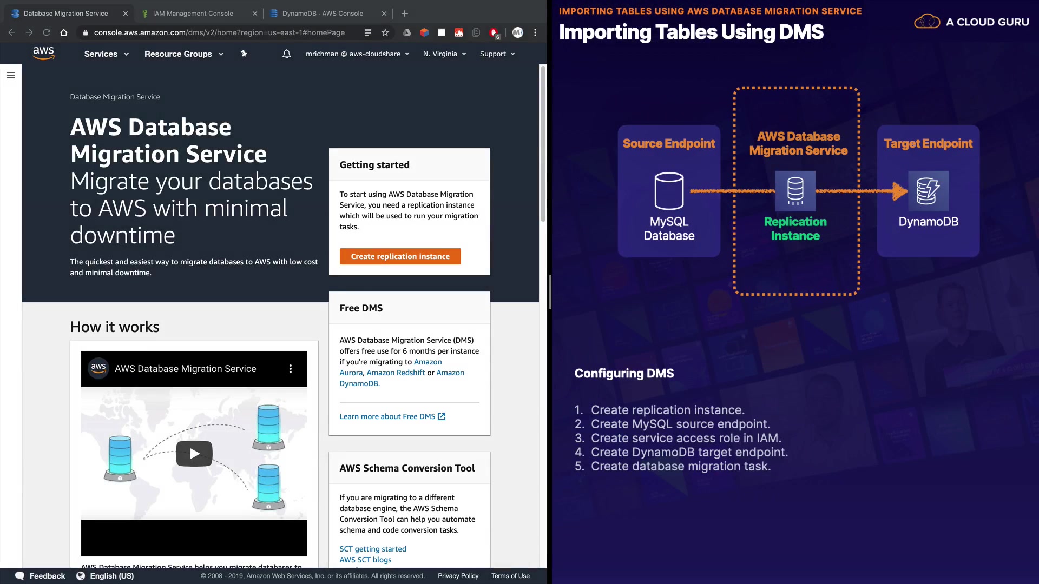Expand the Services dropdown menu

click(x=106, y=54)
